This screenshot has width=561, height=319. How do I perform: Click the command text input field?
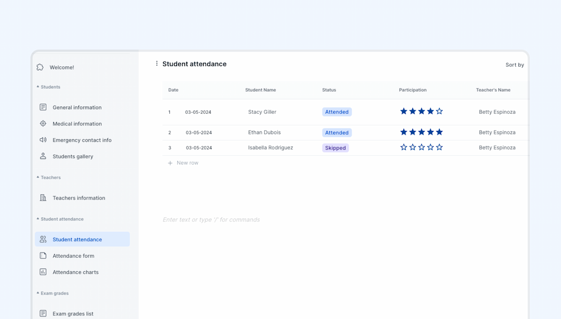[211, 219]
